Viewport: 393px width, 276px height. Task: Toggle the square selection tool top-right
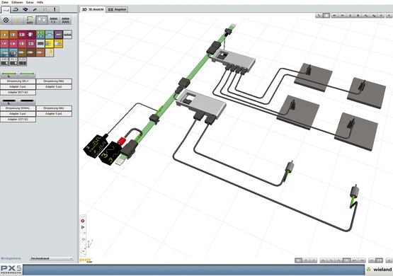[326, 16]
